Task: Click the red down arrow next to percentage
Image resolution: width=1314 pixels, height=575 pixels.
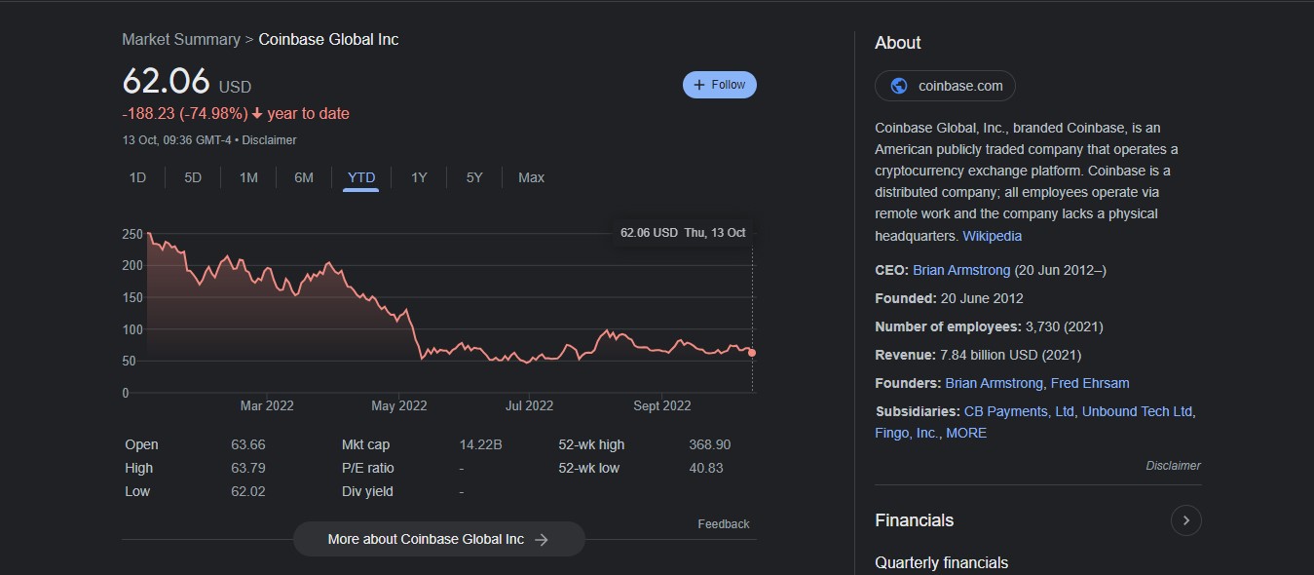Action: (x=257, y=113)
